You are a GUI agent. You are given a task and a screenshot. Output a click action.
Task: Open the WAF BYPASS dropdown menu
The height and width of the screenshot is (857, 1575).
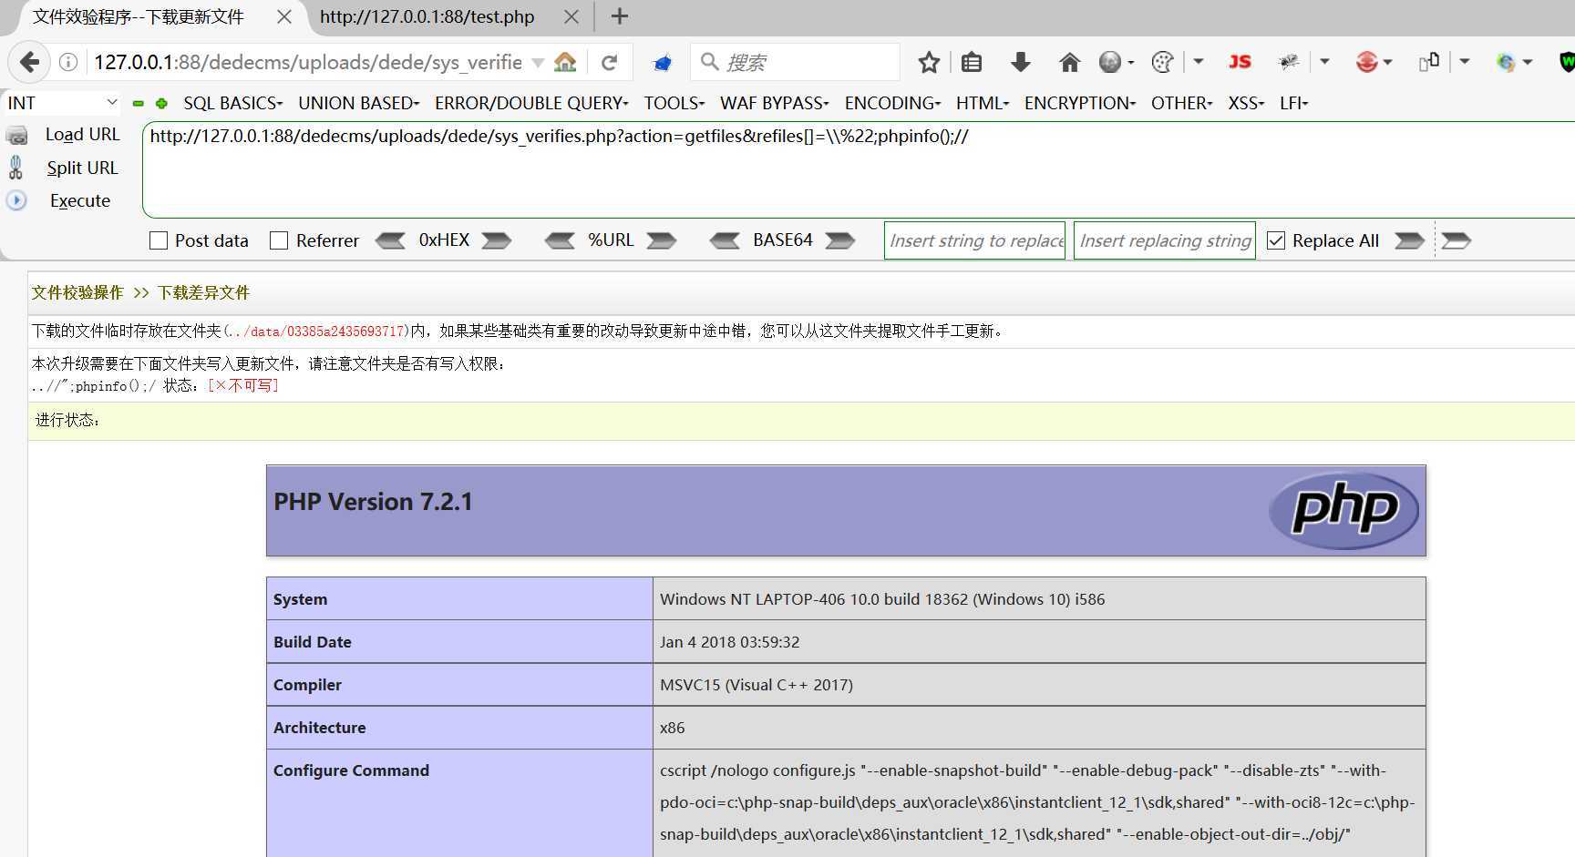775,103
